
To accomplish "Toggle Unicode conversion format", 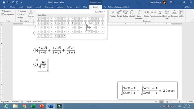I will [22, 11].
